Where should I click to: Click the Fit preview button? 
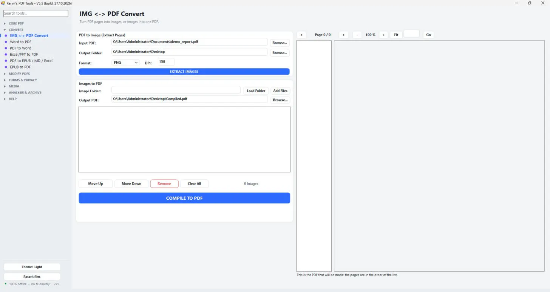coord(396,35)
